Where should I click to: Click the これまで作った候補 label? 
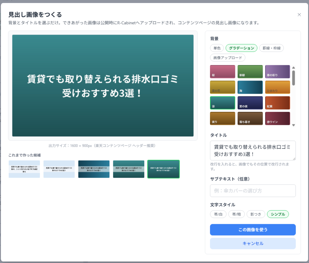point(24,155)
